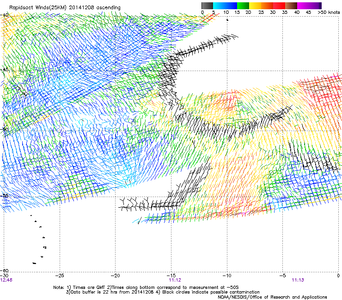The width and height of the screenshot is (342, 300).
Task: Click the -45 latitude axis label
Action: coord(4,70)
